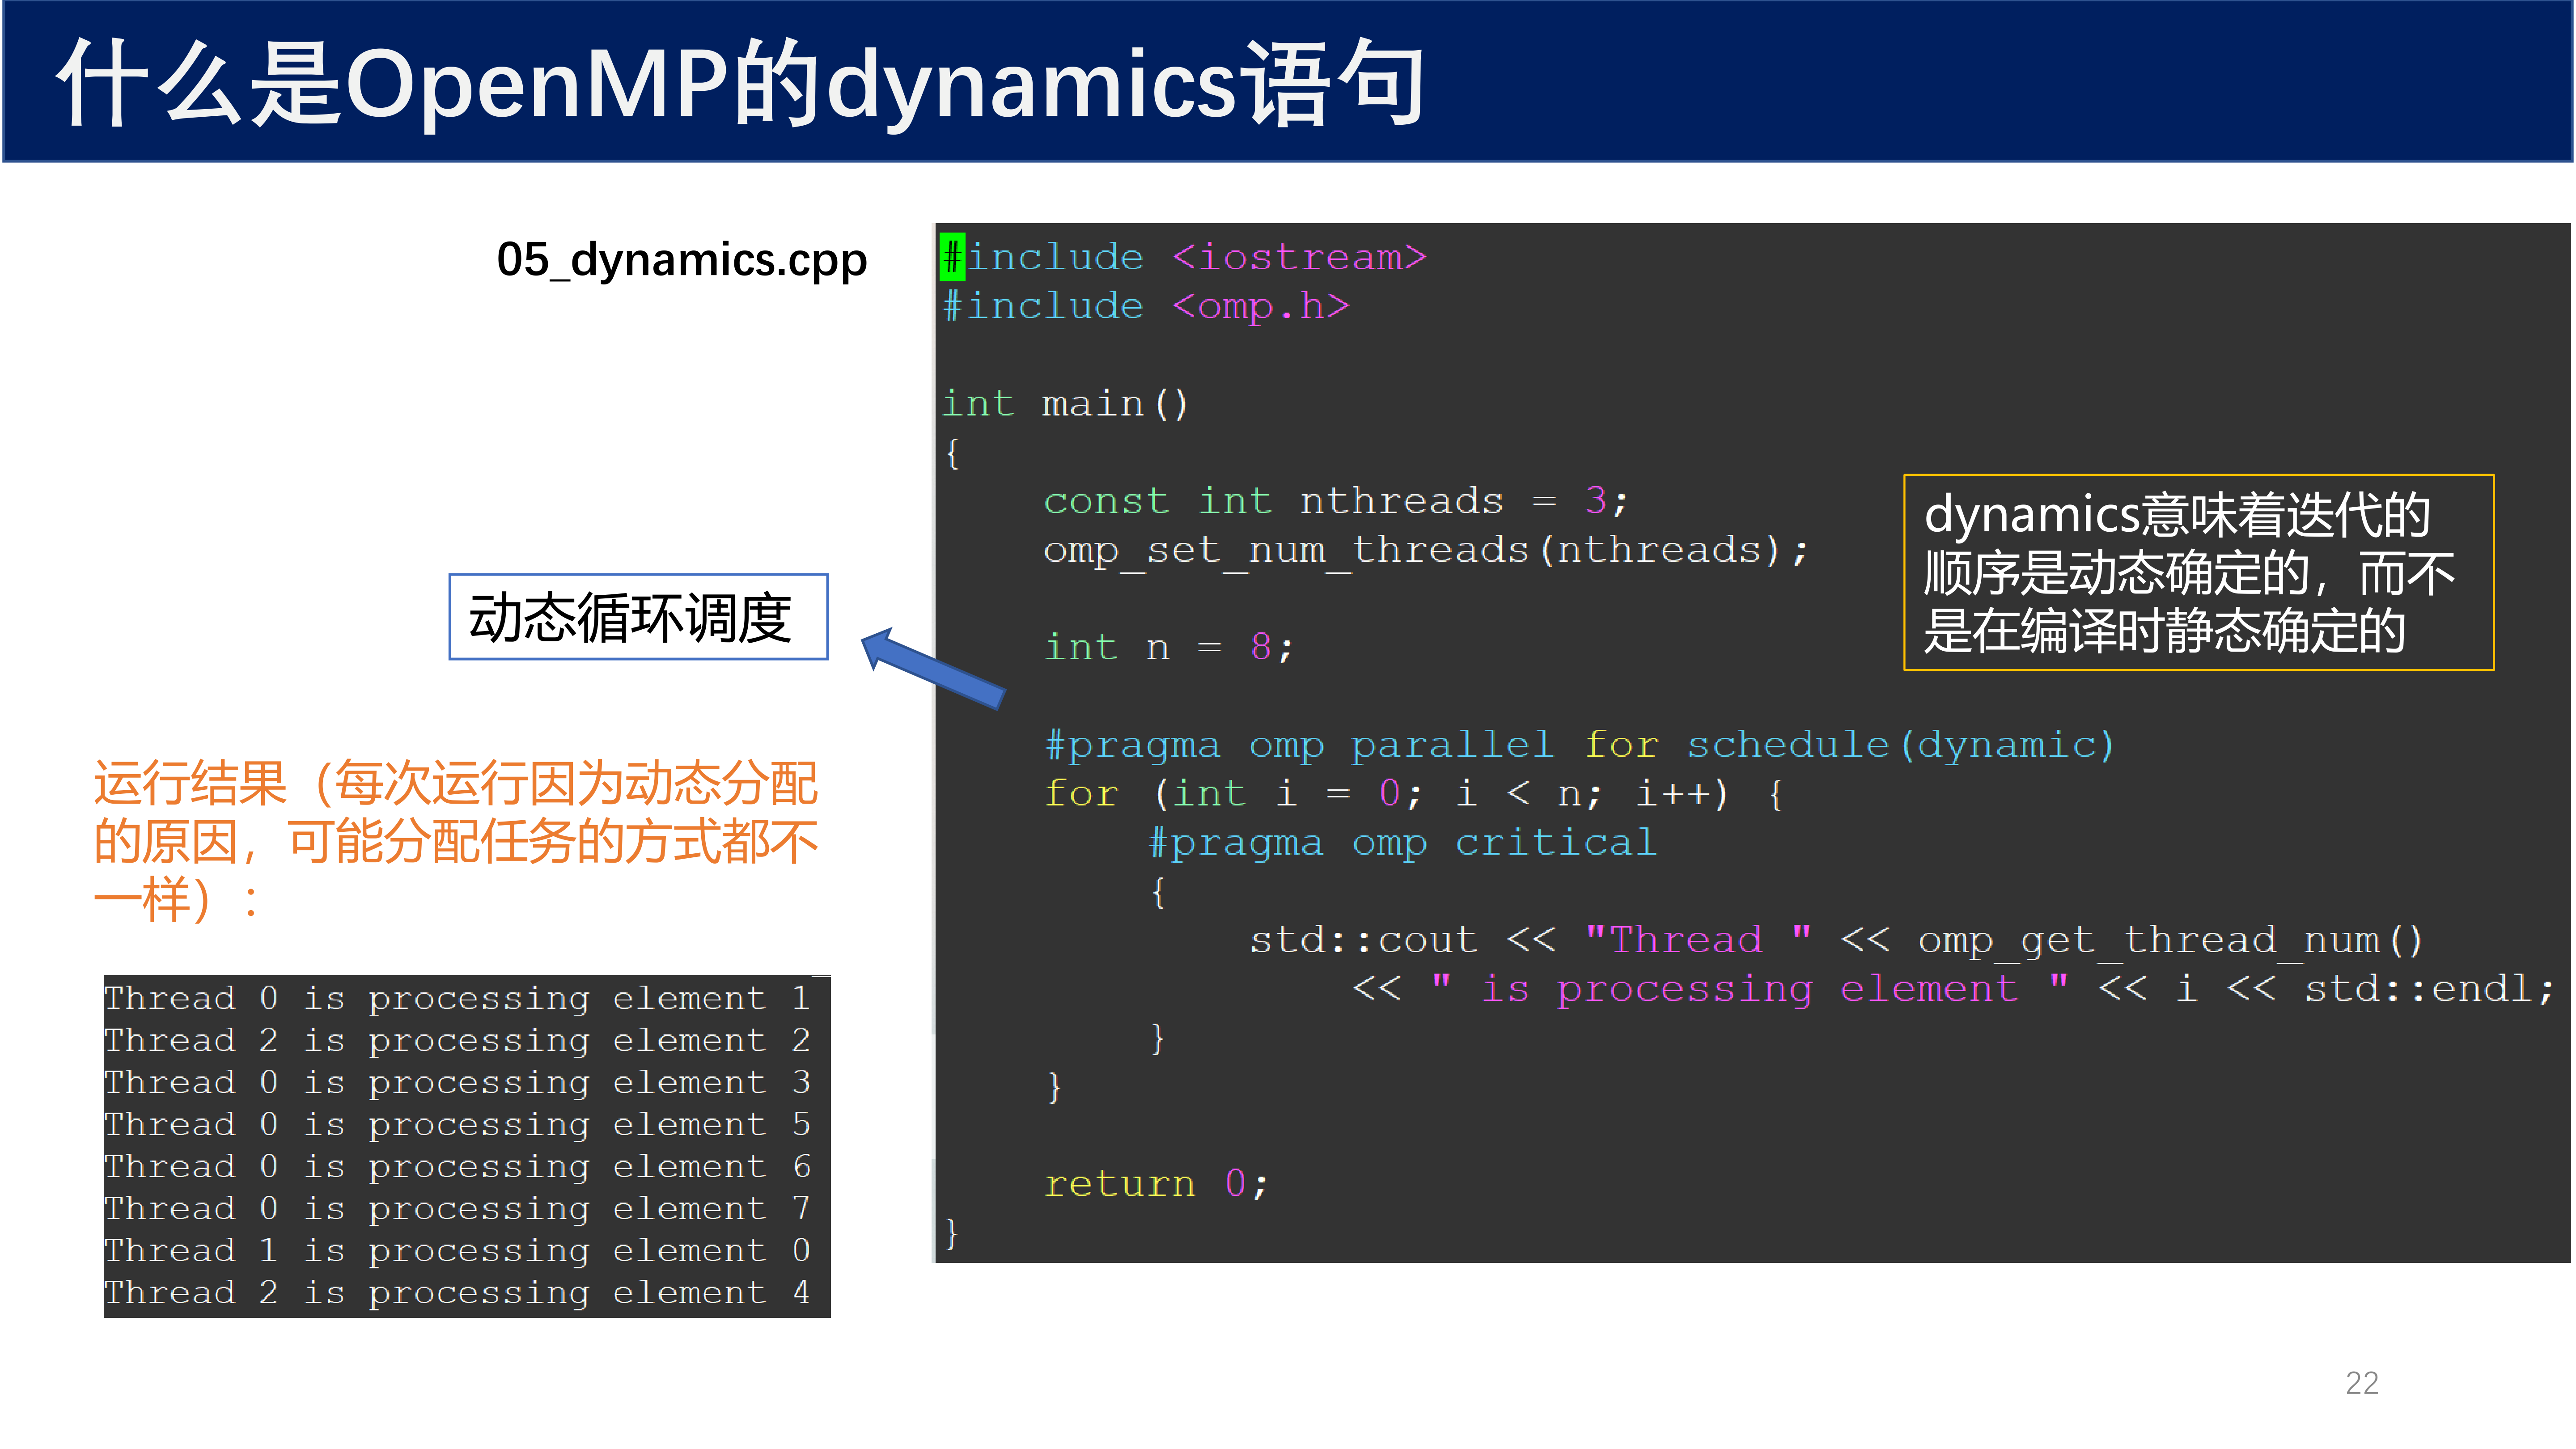The height and width of the screenshot is (1449, 2576).
Task: Click output row 'Thread 1 is processing element 0'
Action: click(457, 1250)
